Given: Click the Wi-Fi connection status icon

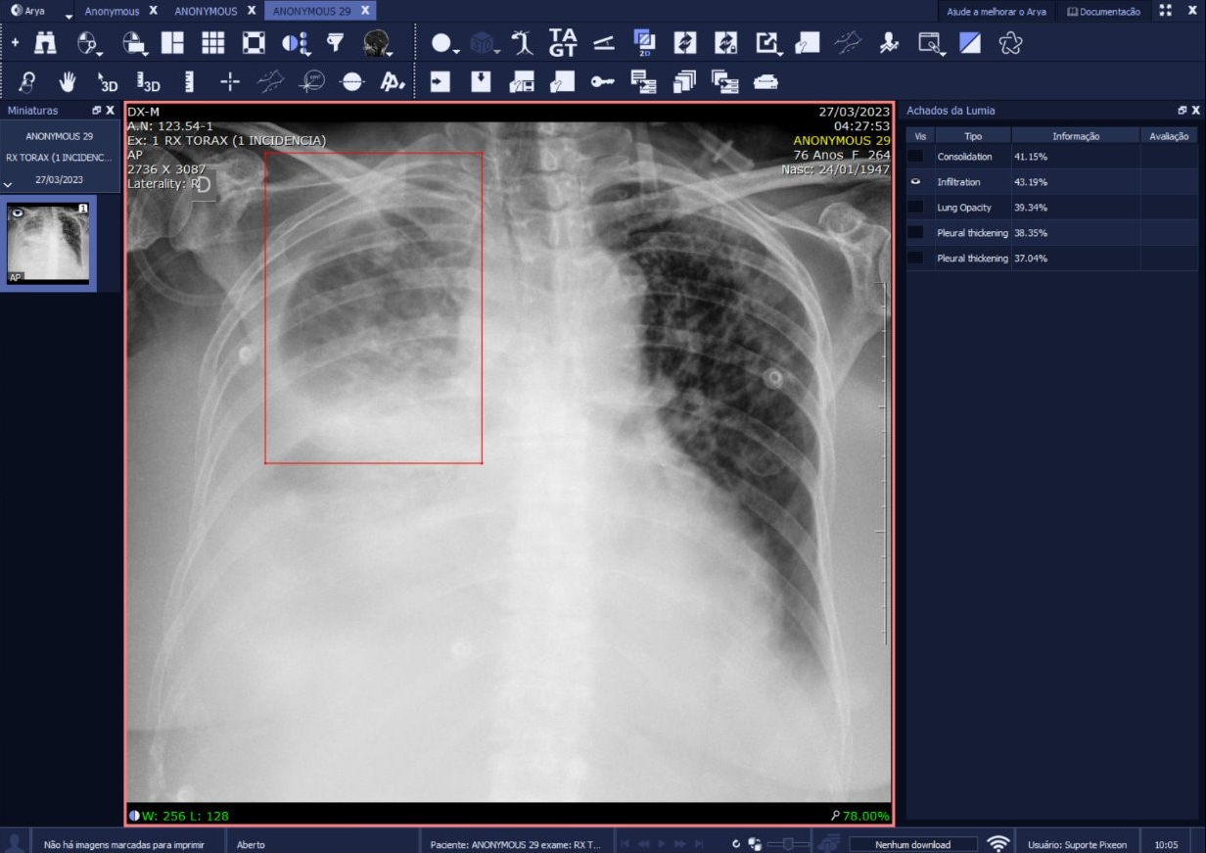Looking at the screenshot, I should tap(998, 843).
